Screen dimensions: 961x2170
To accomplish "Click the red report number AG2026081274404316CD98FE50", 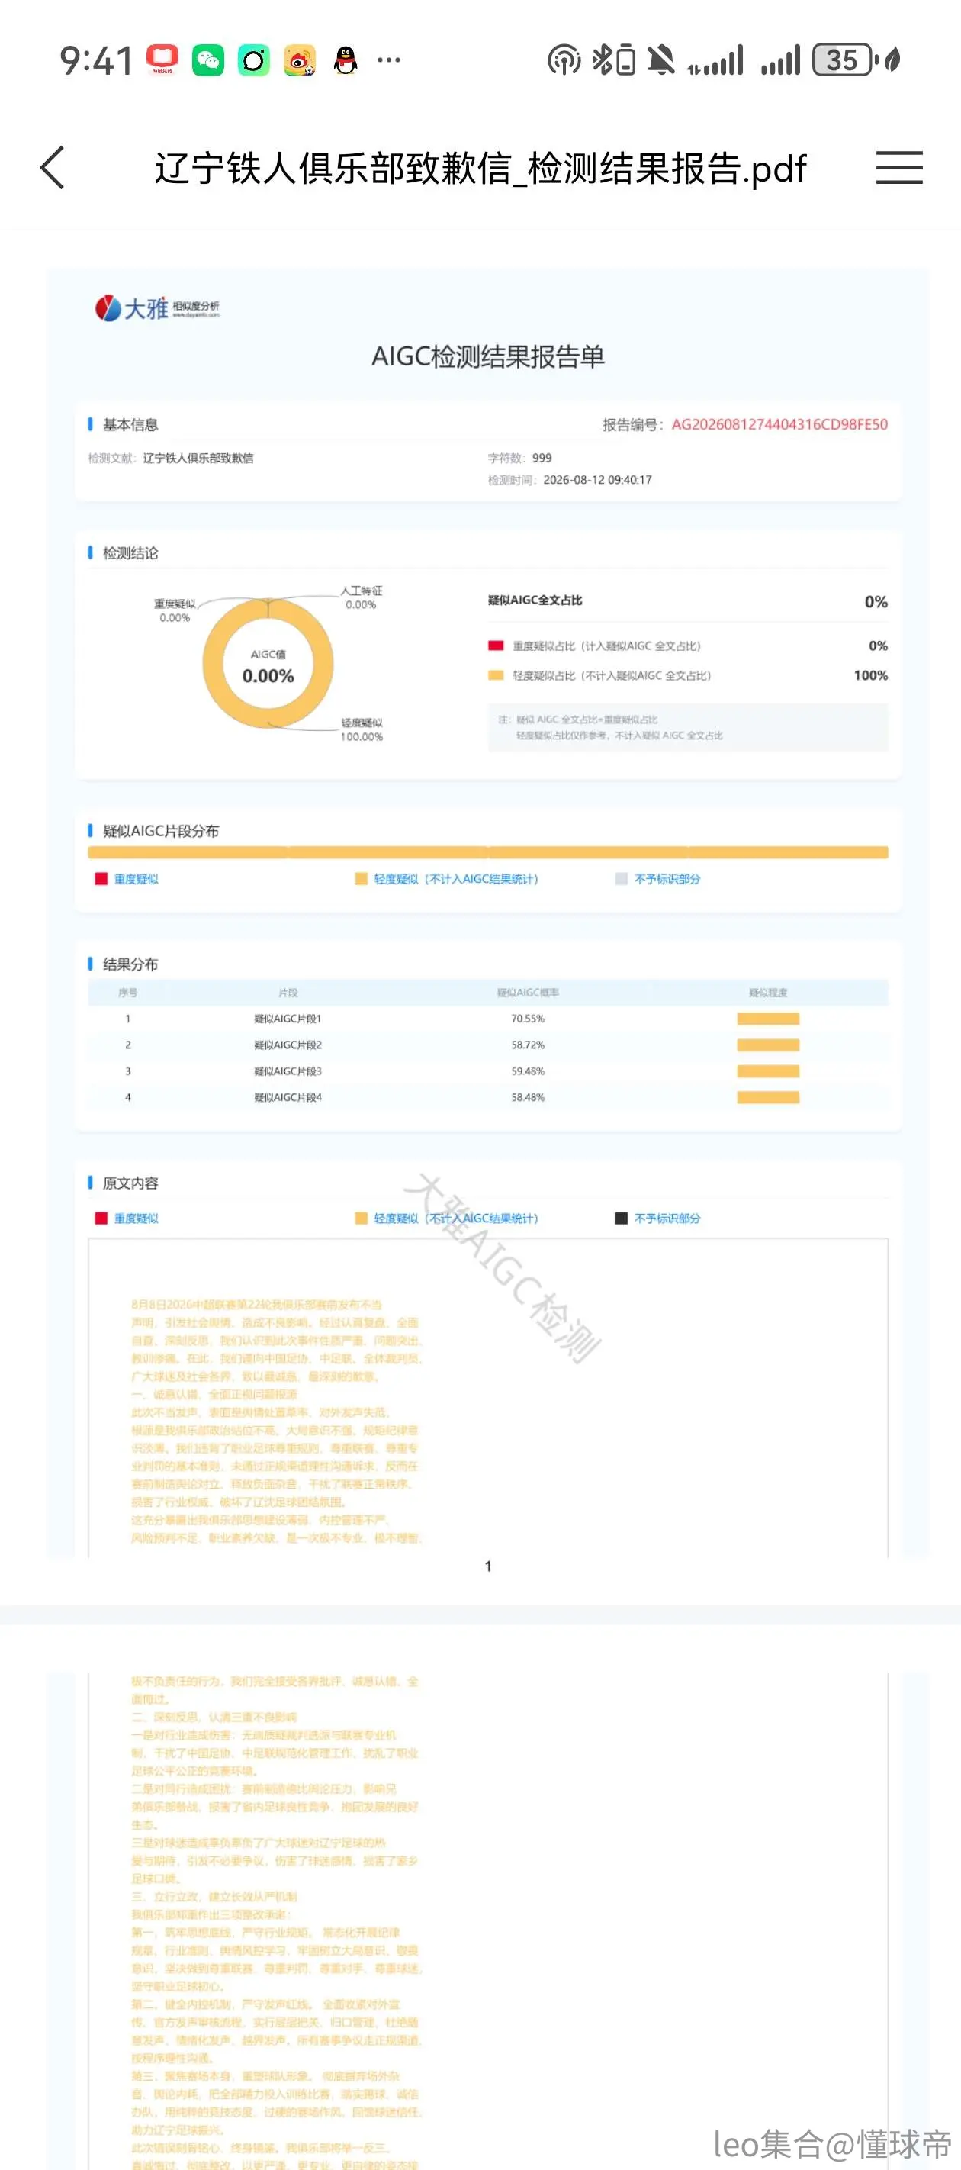I will [x=779, y=423].
